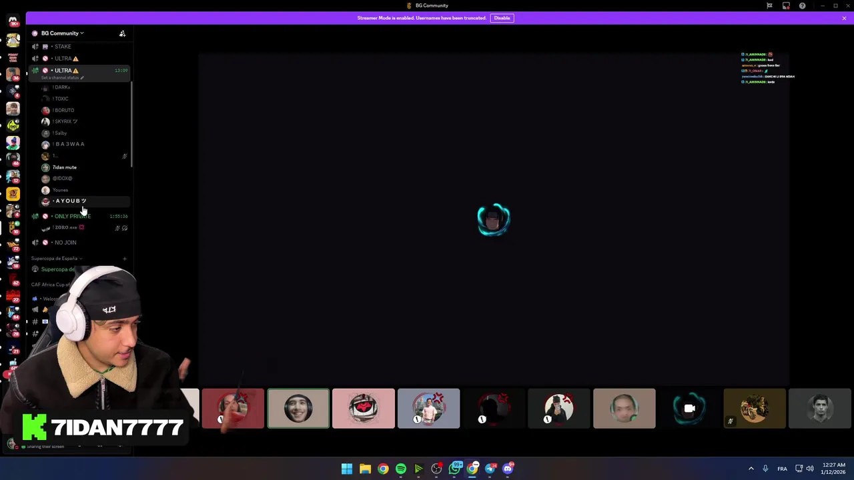Click the flag icon in the title bar
This screenshot has width=854, height=480.
(769, 6)
